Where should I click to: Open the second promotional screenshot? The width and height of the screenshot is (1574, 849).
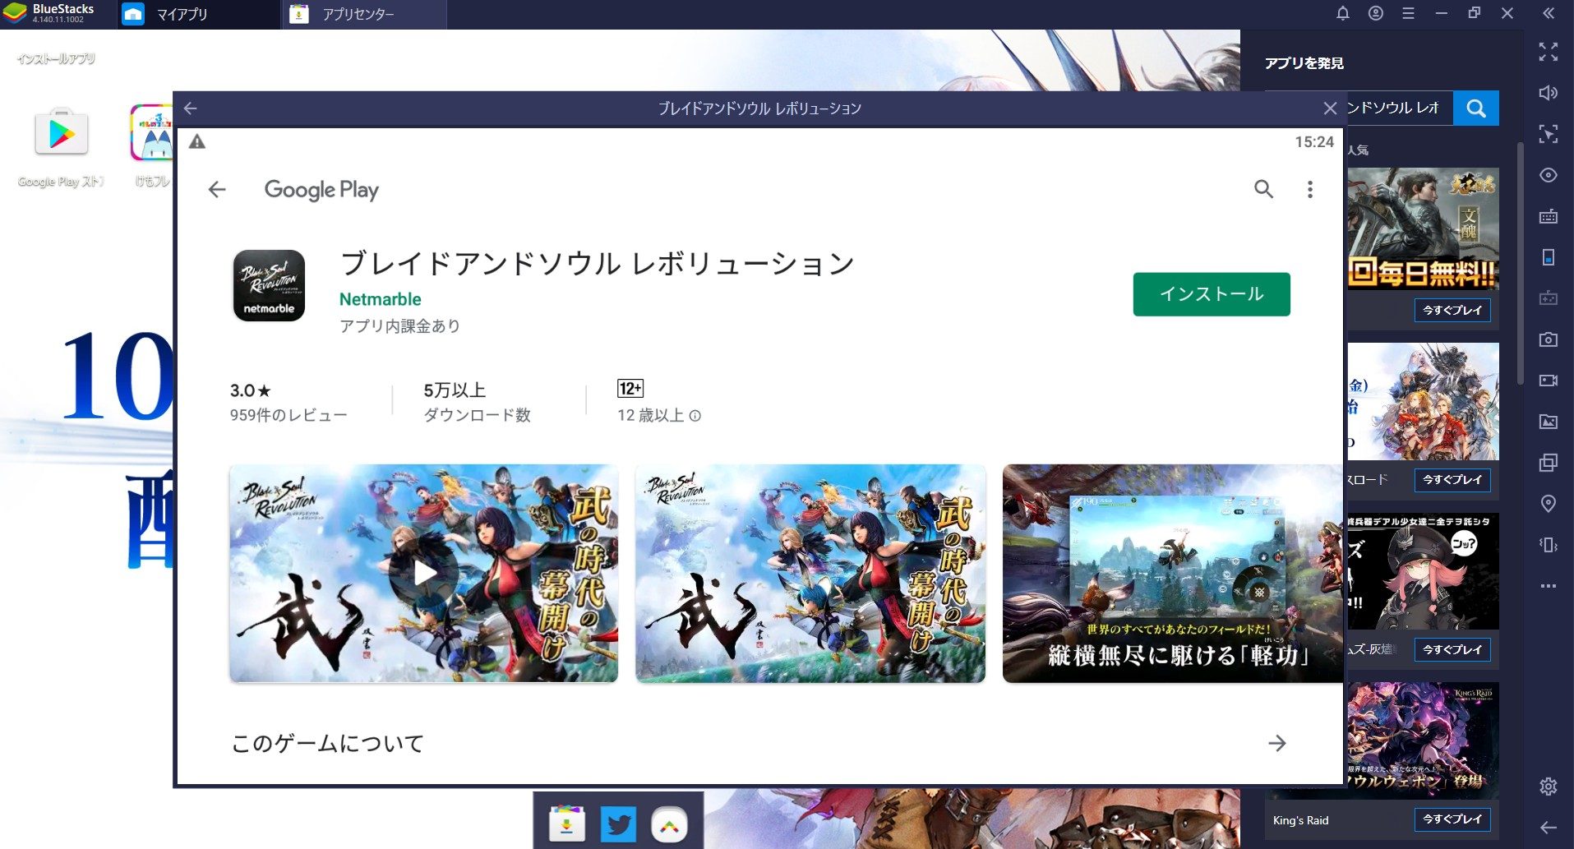[810, 573]
